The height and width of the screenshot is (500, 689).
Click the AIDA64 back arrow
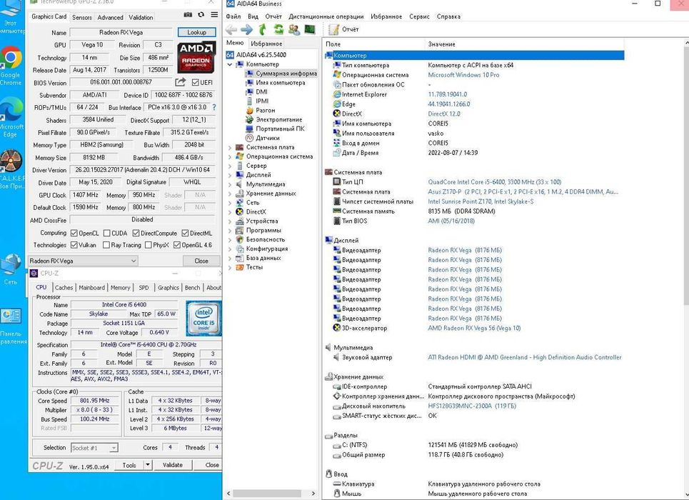tap(231, 29)
